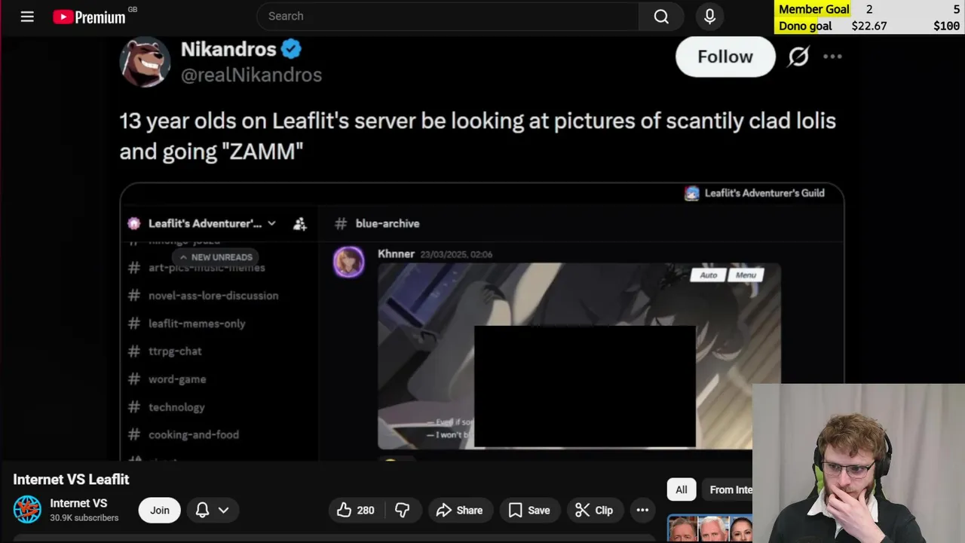The width and height of the screenshot is (965, 543).
Task: Click the Dono goal overlay label
Action: (805, 26)
